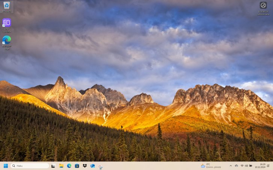Click the battery status tray icon
273x170 pixels.
tap(251, 166)
